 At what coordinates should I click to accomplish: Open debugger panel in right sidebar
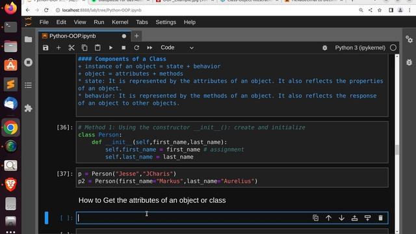409,62
